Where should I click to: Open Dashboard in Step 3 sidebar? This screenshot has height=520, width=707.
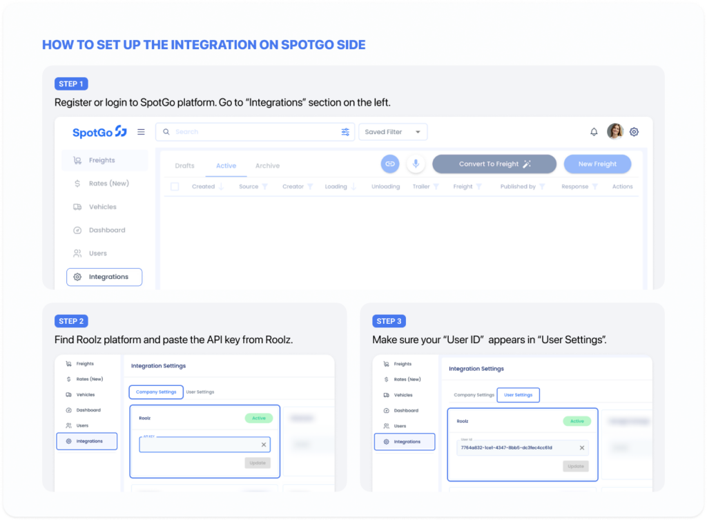pos(401,410)
